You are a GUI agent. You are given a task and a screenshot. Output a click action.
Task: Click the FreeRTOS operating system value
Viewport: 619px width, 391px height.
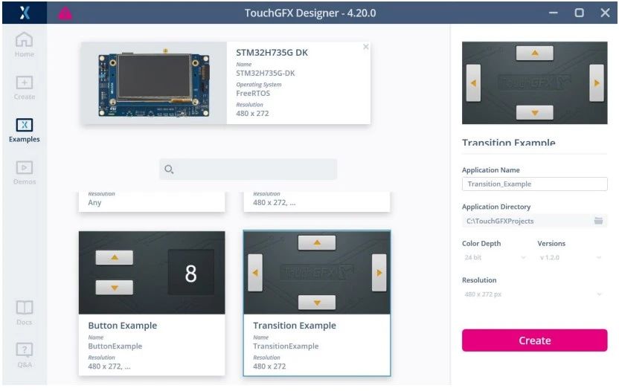point(253,94)
